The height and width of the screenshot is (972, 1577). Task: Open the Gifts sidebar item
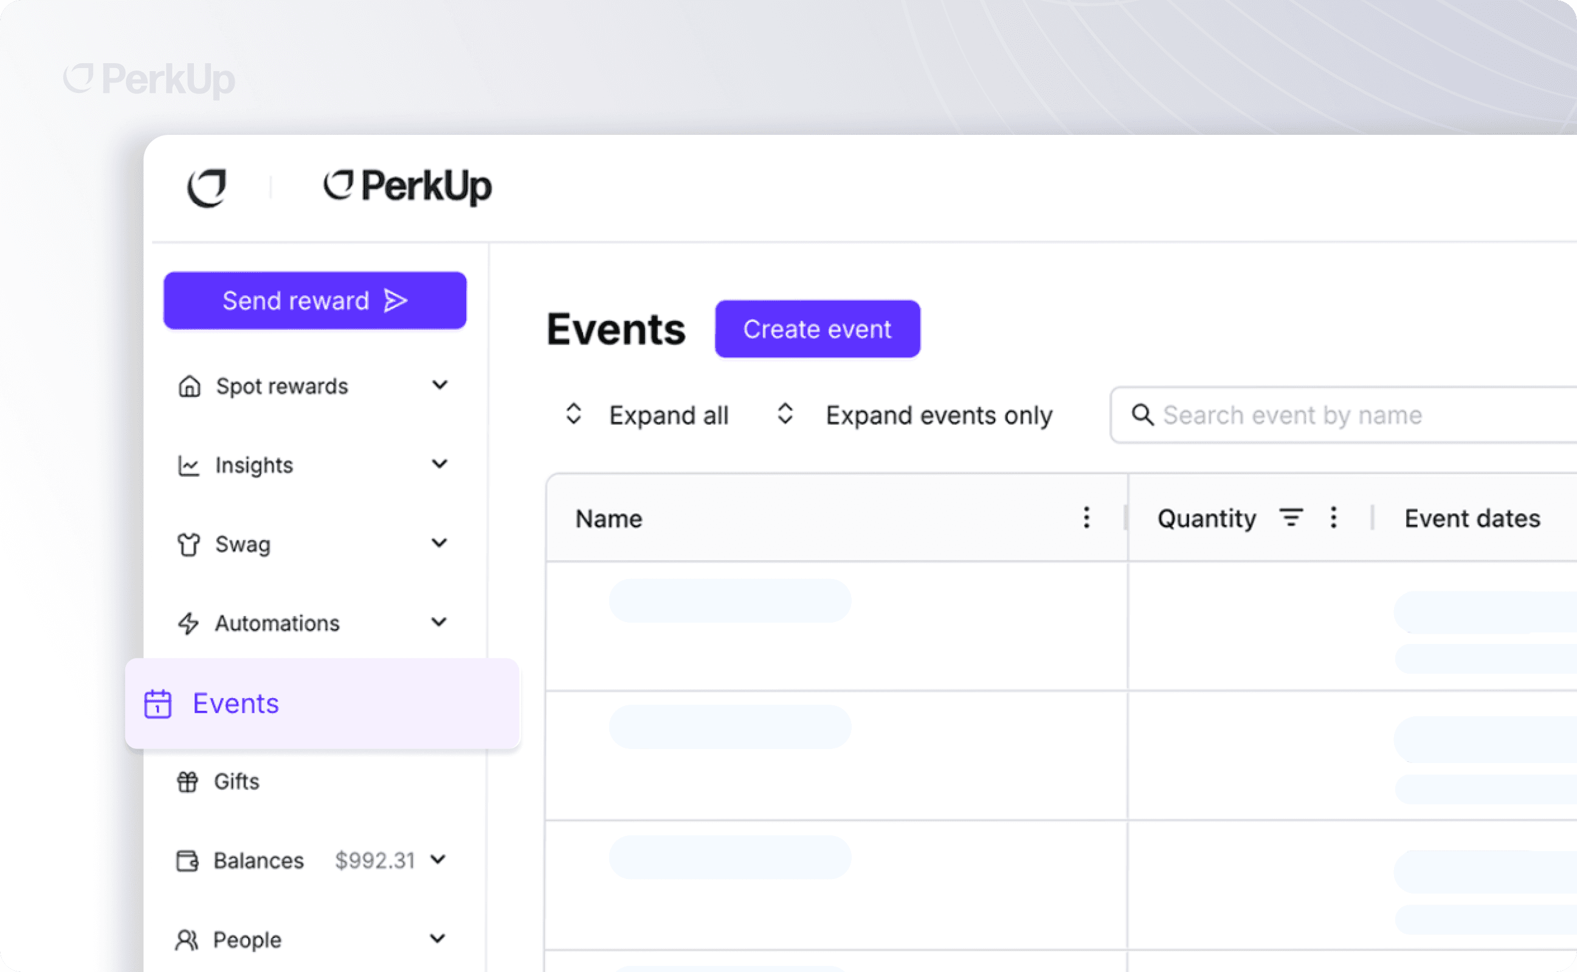coord(236,782)
